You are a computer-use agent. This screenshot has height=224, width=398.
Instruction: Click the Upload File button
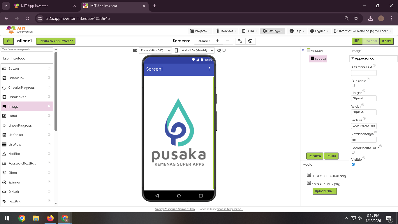click(x=325, y=191)
